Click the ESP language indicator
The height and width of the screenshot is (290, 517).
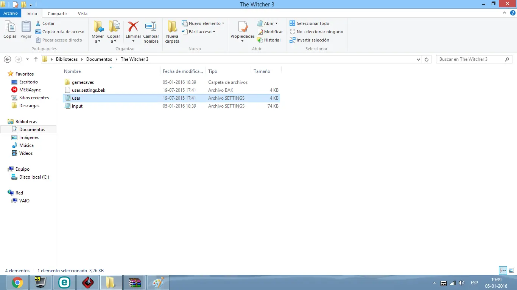pyautogui.click(x=474, y=283)
